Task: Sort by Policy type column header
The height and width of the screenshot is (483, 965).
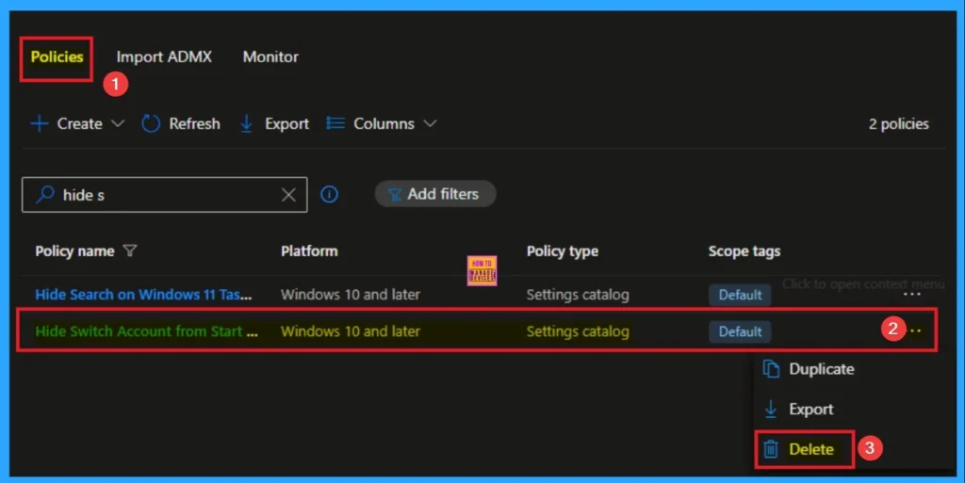Action: [x=562, y=251]
